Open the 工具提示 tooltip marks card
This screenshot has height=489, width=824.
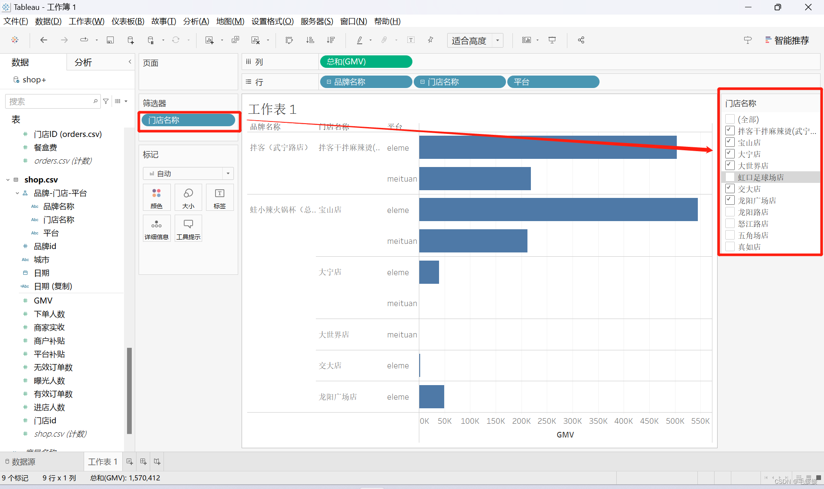point(188,228)
